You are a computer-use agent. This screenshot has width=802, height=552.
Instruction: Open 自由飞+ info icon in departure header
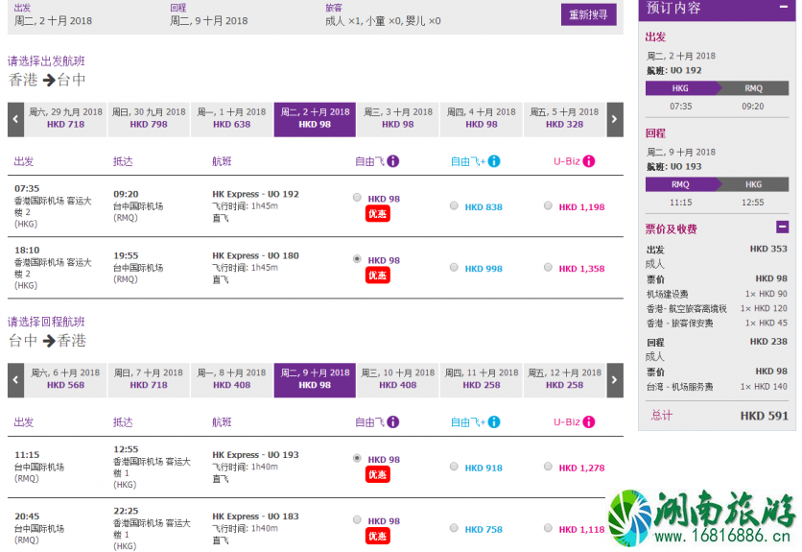(x=494, y=161)
